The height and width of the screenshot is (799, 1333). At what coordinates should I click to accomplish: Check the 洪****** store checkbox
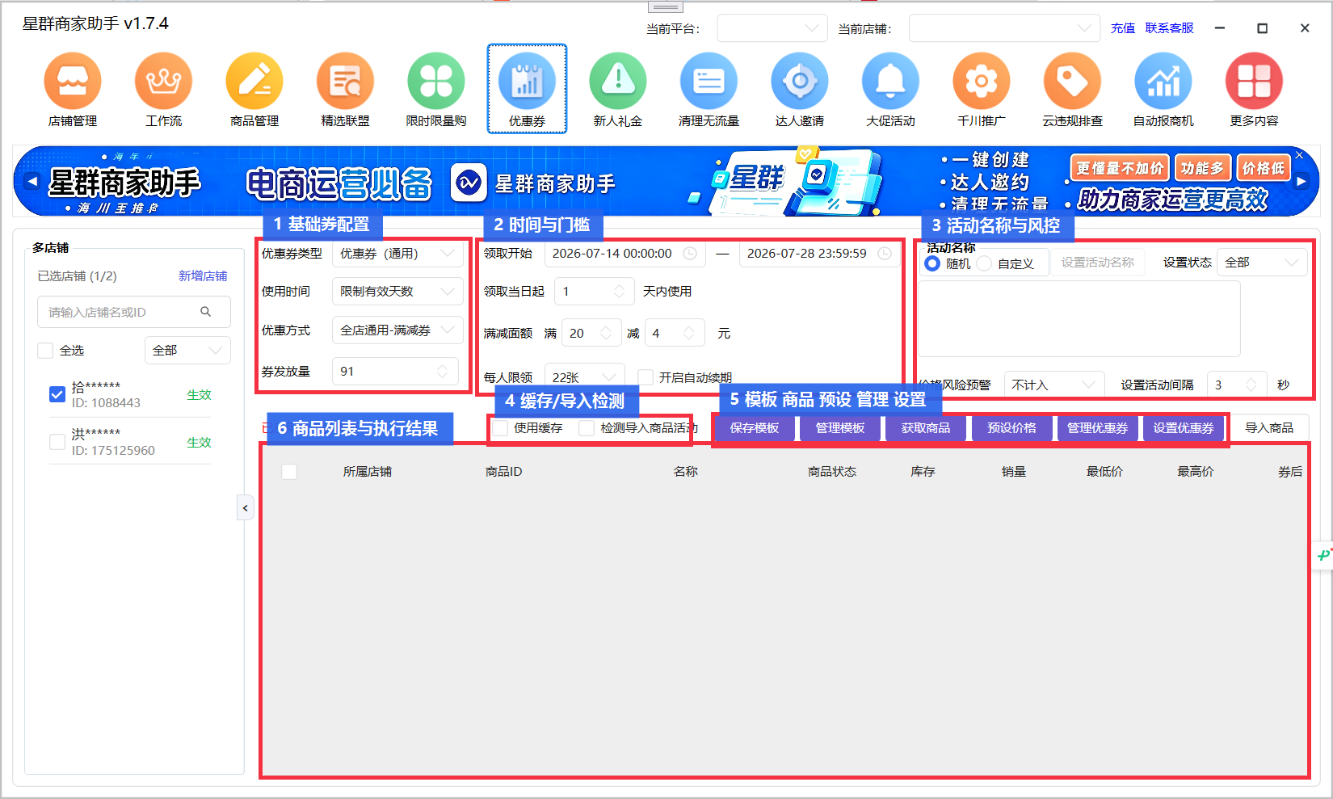(x=57, y=442)
